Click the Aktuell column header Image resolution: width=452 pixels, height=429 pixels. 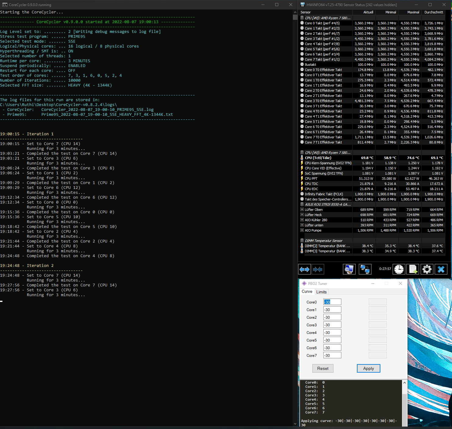click(364, 12)
